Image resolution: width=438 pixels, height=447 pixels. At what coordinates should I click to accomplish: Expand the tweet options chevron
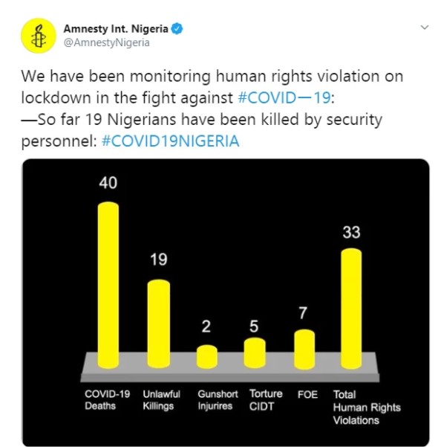pyautogui.click(x=425, y=28)
